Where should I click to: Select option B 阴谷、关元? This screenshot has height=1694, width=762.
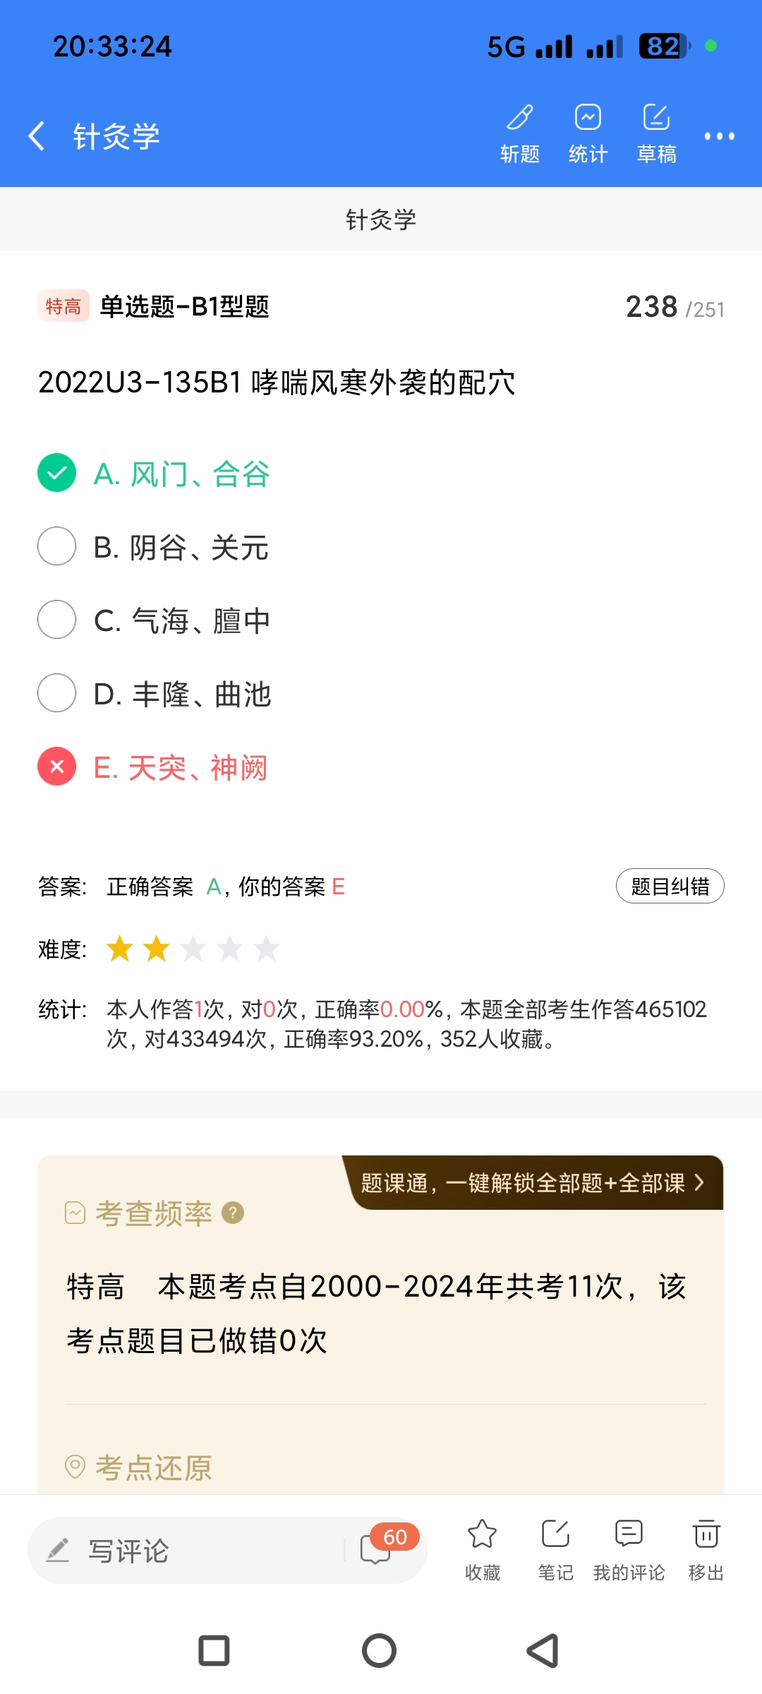(x=57, y=546)
